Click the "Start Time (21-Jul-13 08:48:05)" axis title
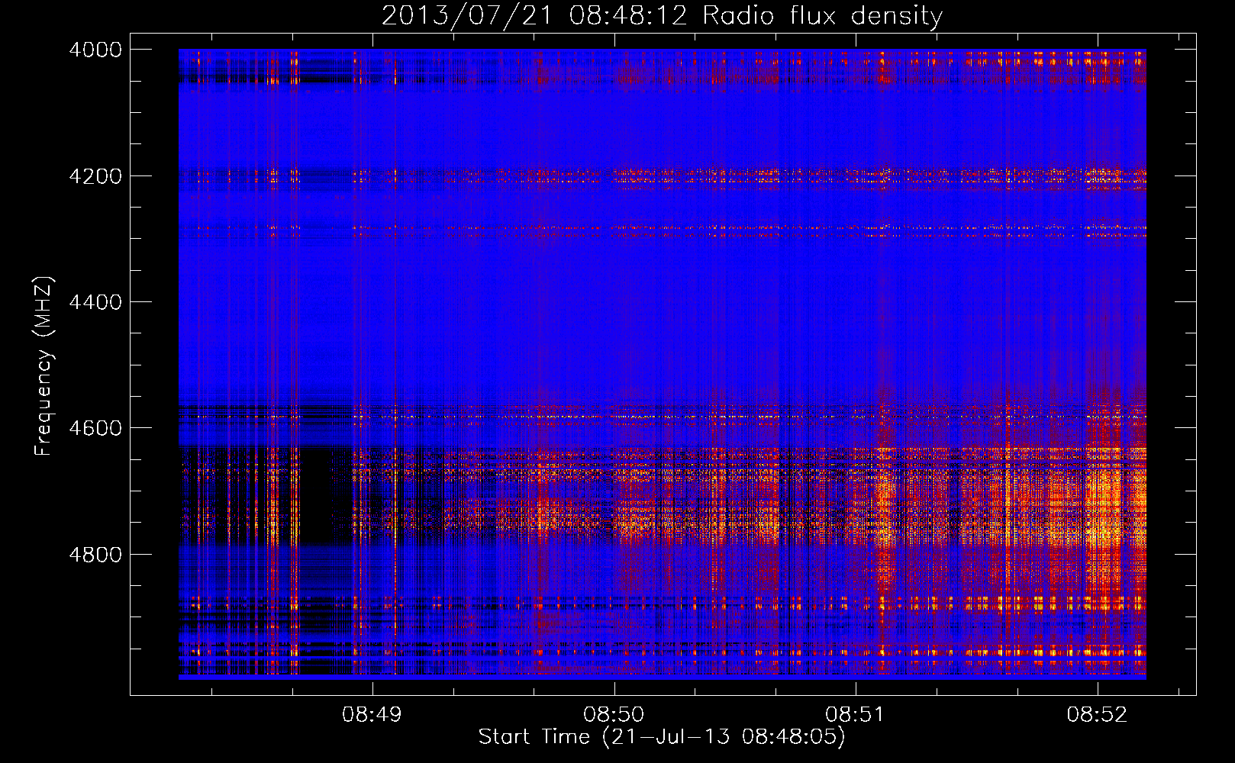The height and width of the screenshot is (763, 1235). point(662,737)
